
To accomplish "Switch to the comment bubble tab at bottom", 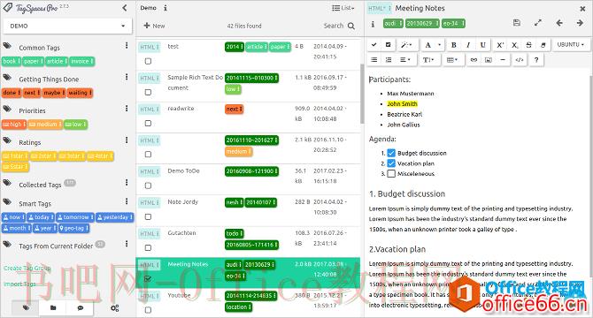I will [x=81, y=307].
